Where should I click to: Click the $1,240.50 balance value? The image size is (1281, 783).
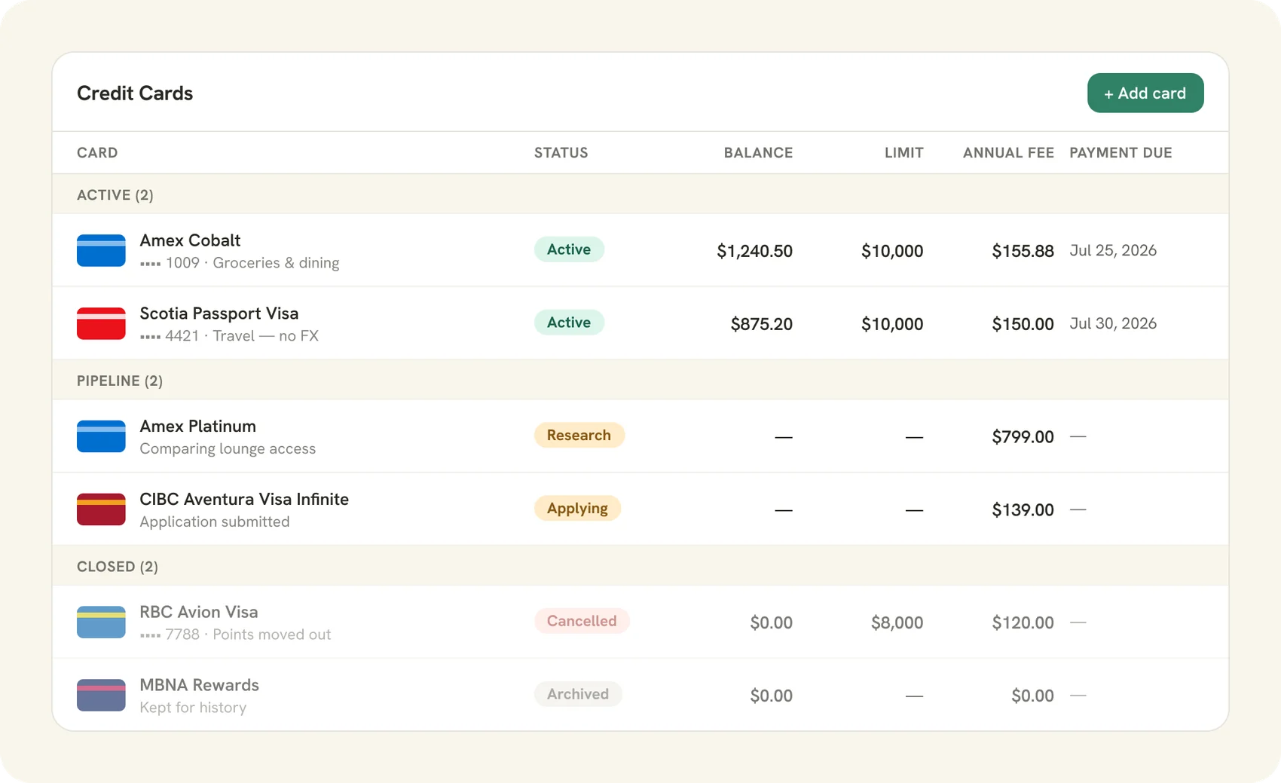pyautogui.click(x=754, y=251)
